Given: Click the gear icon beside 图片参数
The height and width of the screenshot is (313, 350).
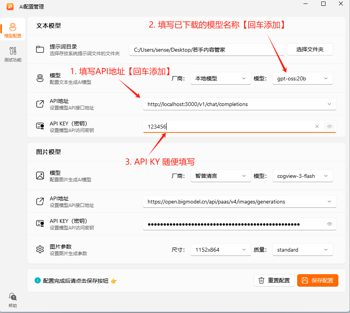Looking at the screenshot, I should click(40, 249).
